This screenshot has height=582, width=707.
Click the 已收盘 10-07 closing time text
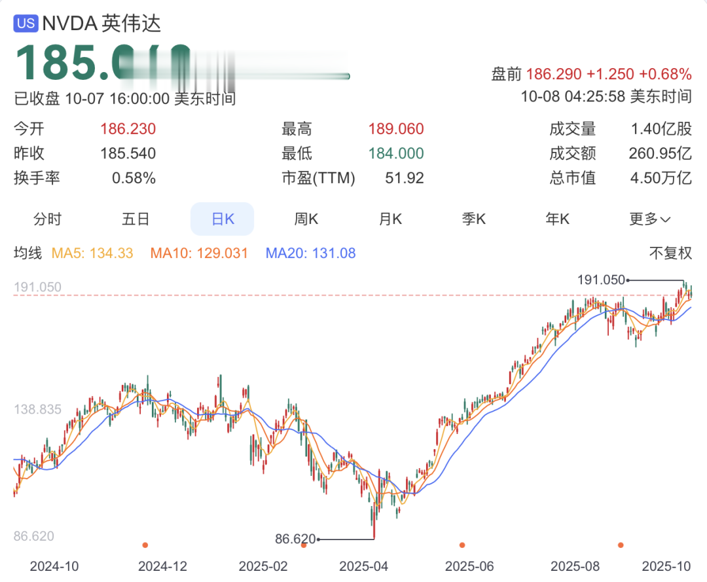point(125,98)
